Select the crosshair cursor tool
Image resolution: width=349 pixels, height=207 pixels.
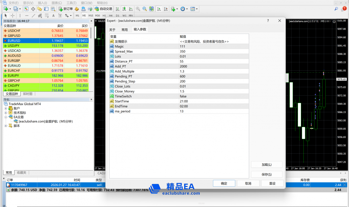13,16
